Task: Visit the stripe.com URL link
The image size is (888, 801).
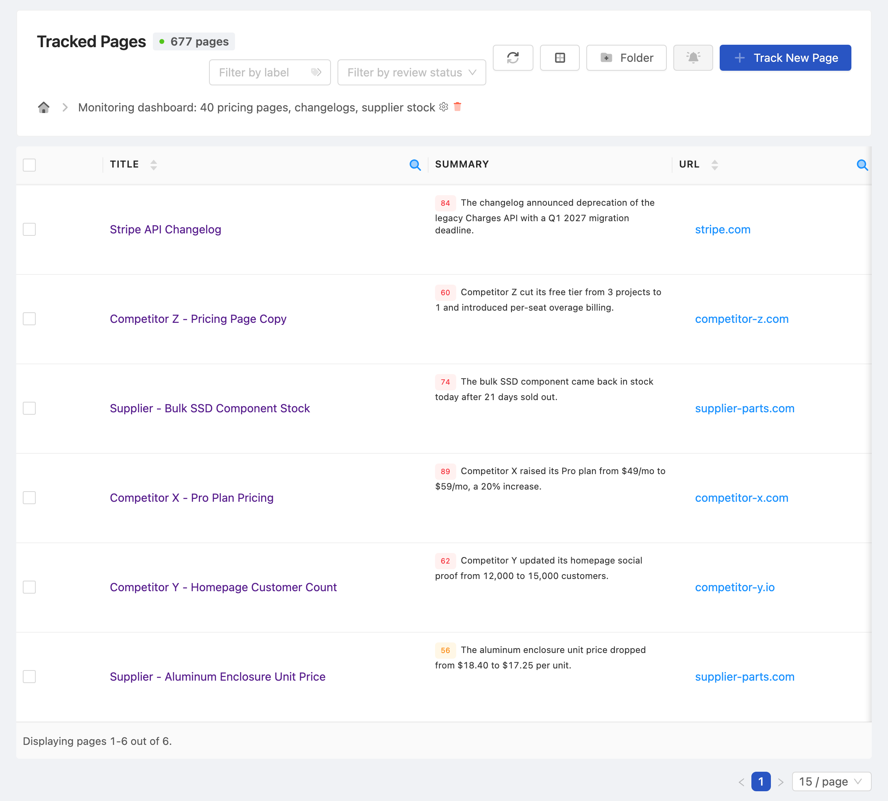Action: [723, 229]
